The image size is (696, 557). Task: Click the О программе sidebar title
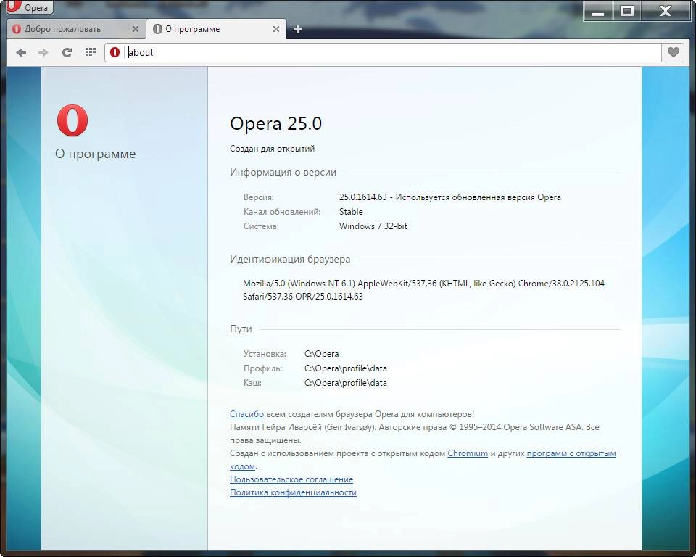tap(96, 154)
